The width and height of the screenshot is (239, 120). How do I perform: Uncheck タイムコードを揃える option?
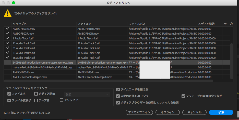(118, 89)
